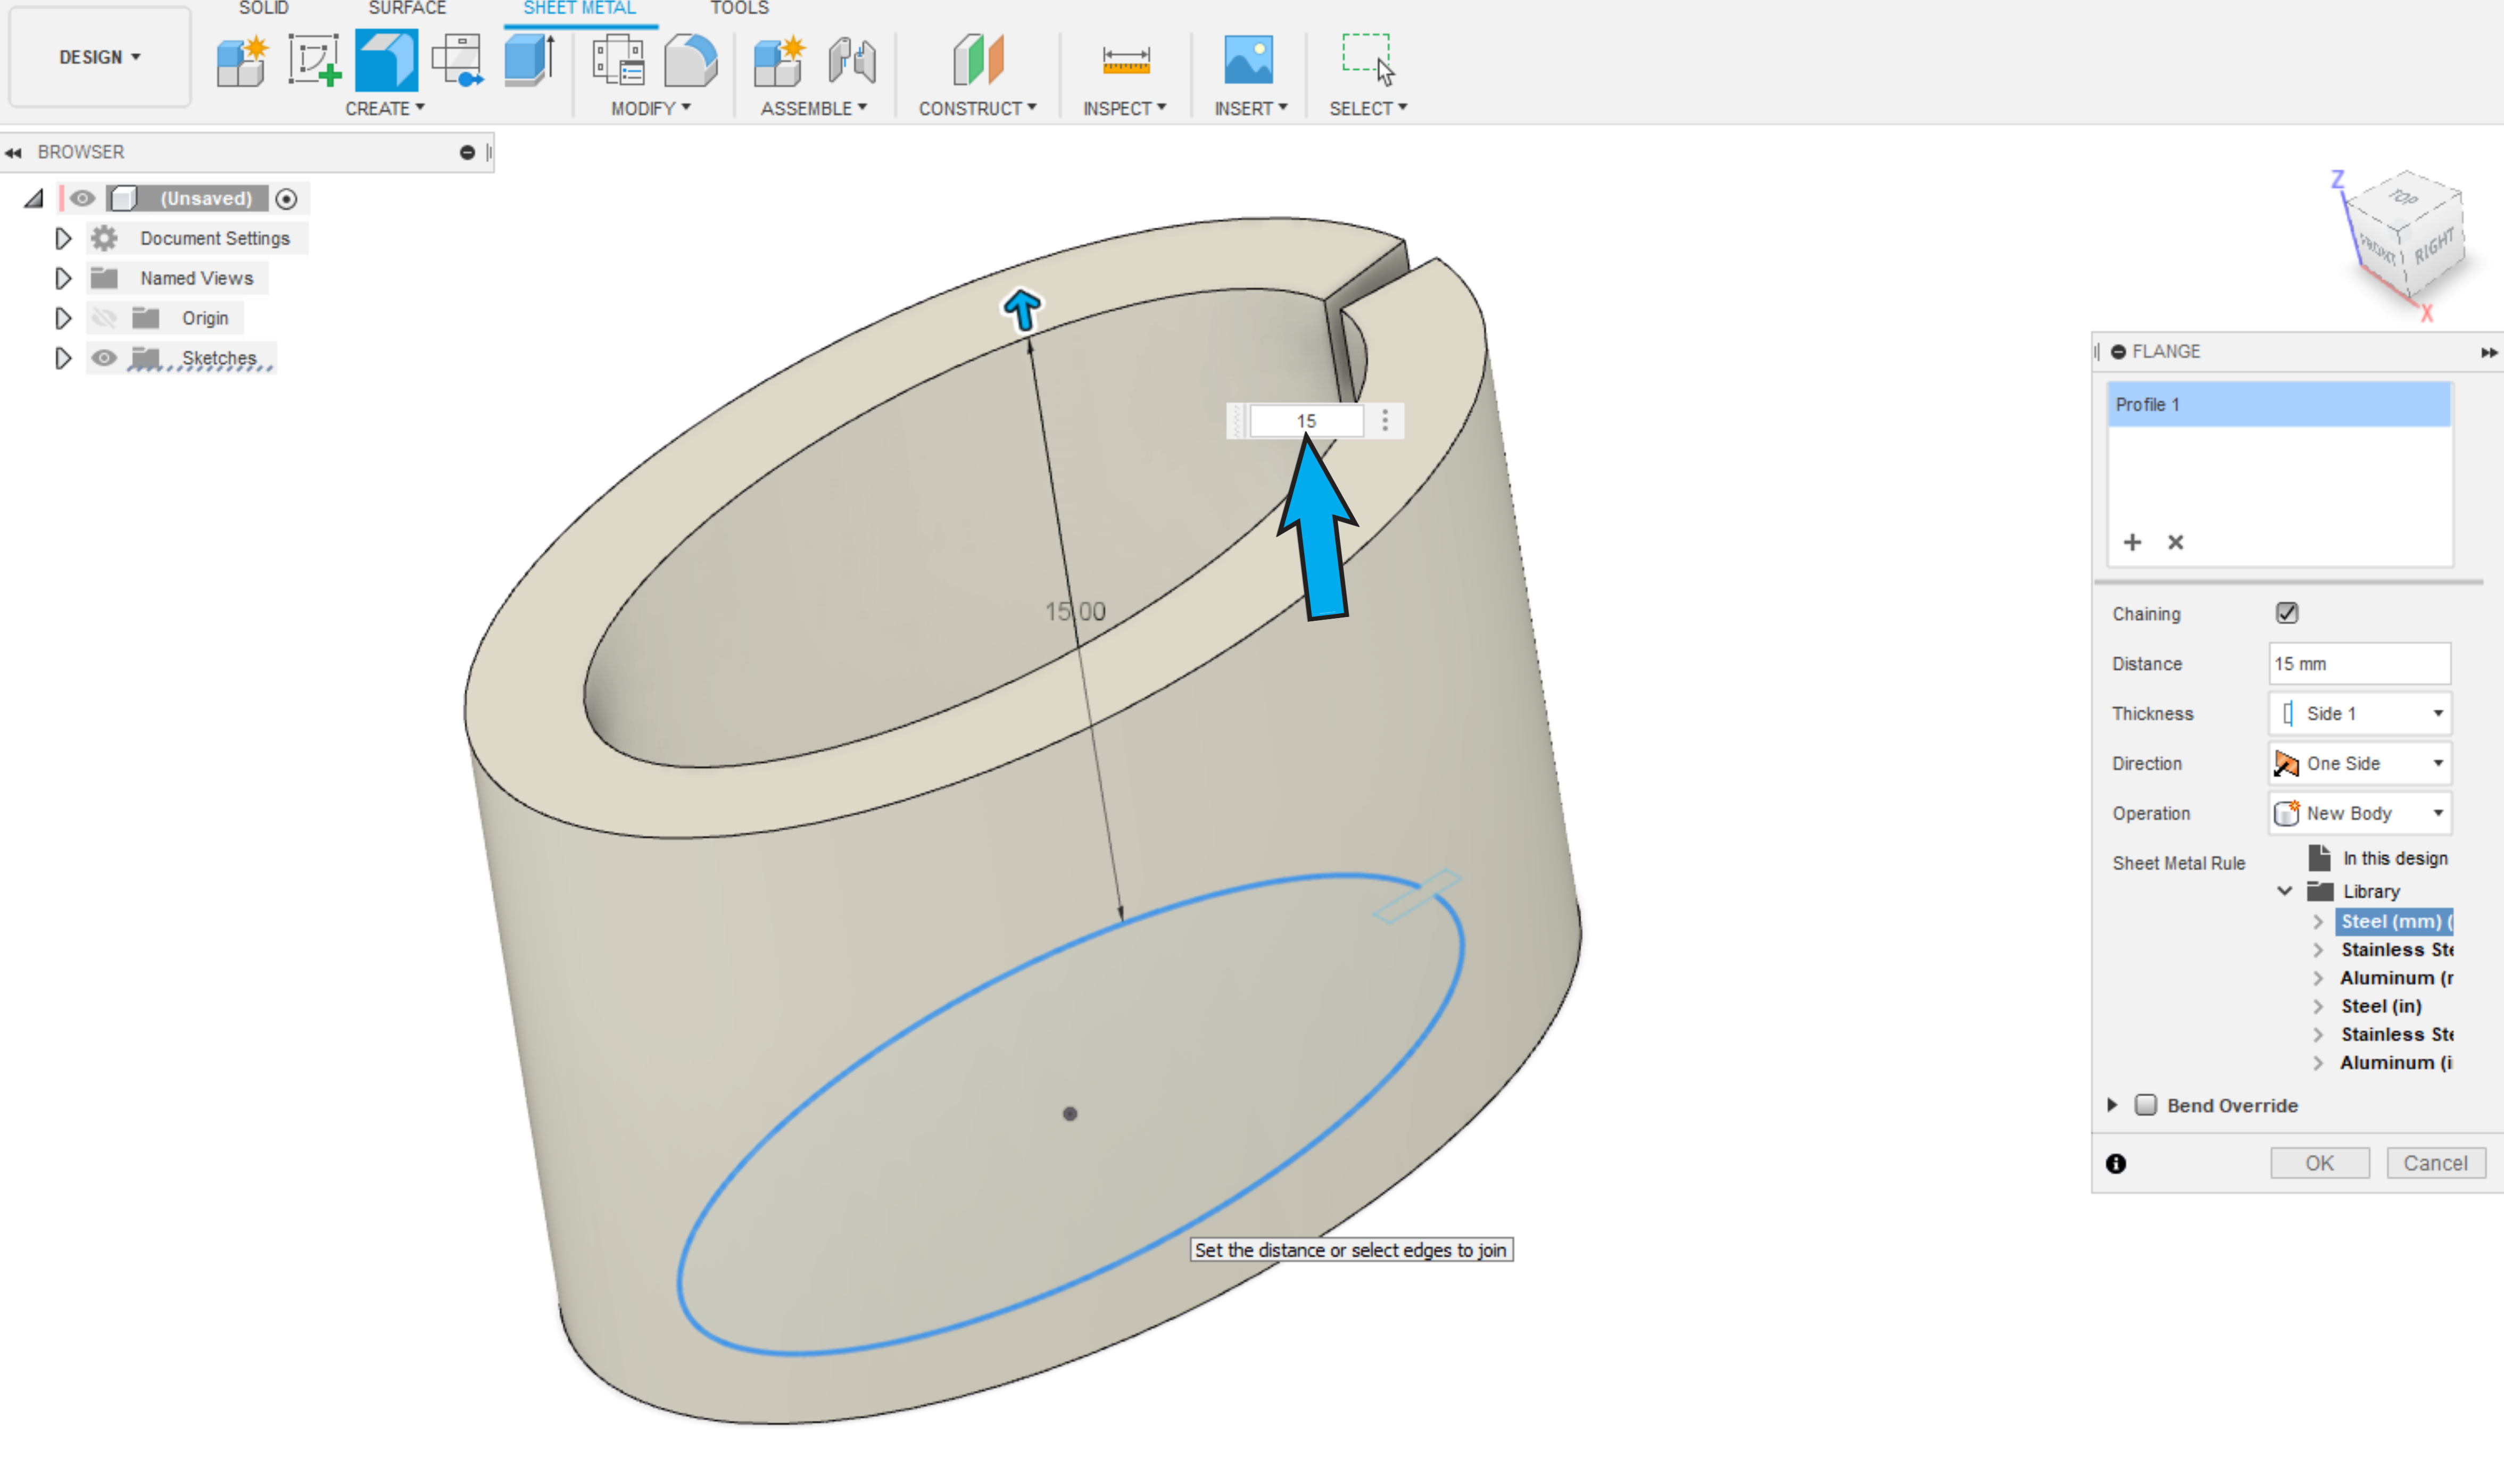Viewport: 2504px width, 1484px height.
Task: Switch to the Tools tab
Action: [739, 8]
